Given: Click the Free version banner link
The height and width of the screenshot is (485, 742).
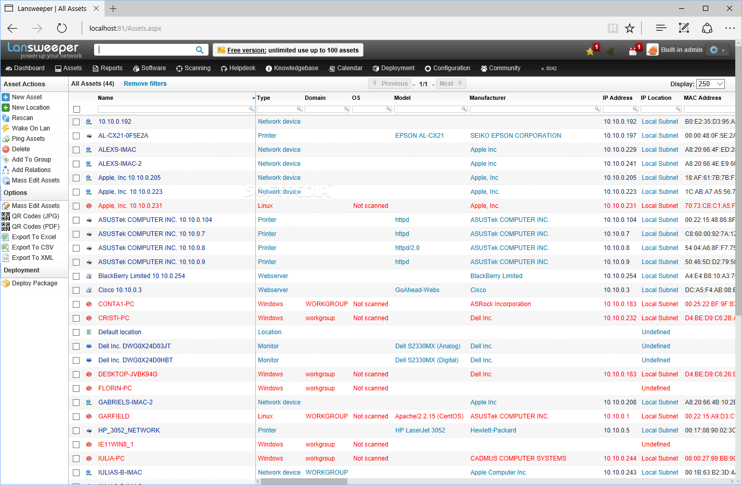Looking at the screenshot, I should (288, 50).
